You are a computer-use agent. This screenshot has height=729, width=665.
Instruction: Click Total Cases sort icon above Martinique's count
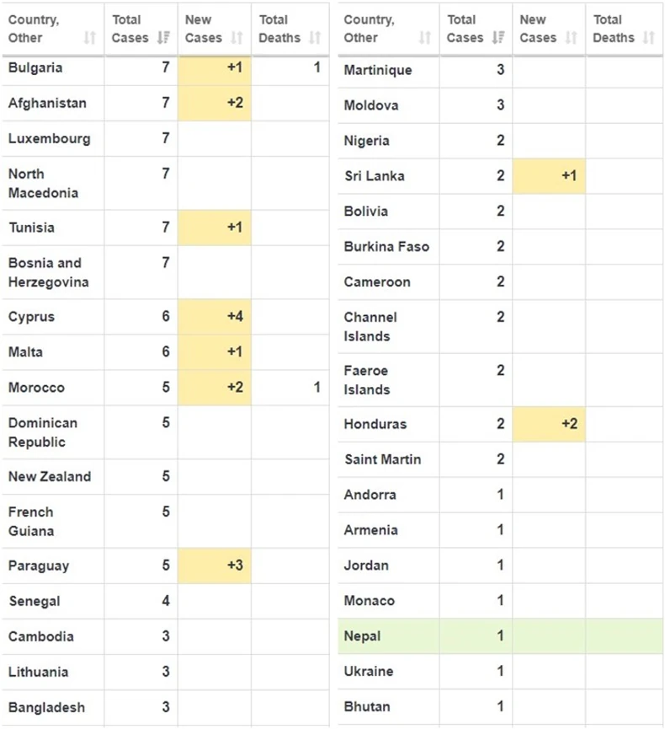498,38
